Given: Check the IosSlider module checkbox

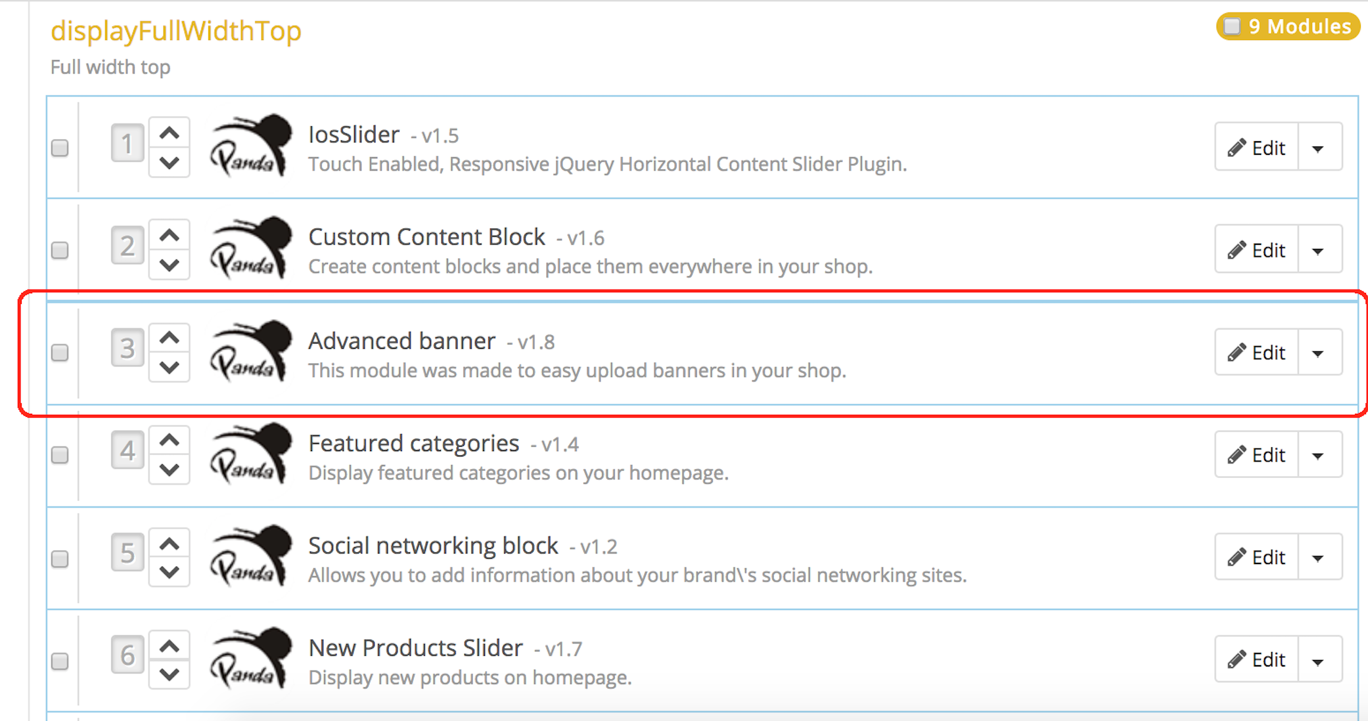Looking at the screenshot, I should [60, 148].
